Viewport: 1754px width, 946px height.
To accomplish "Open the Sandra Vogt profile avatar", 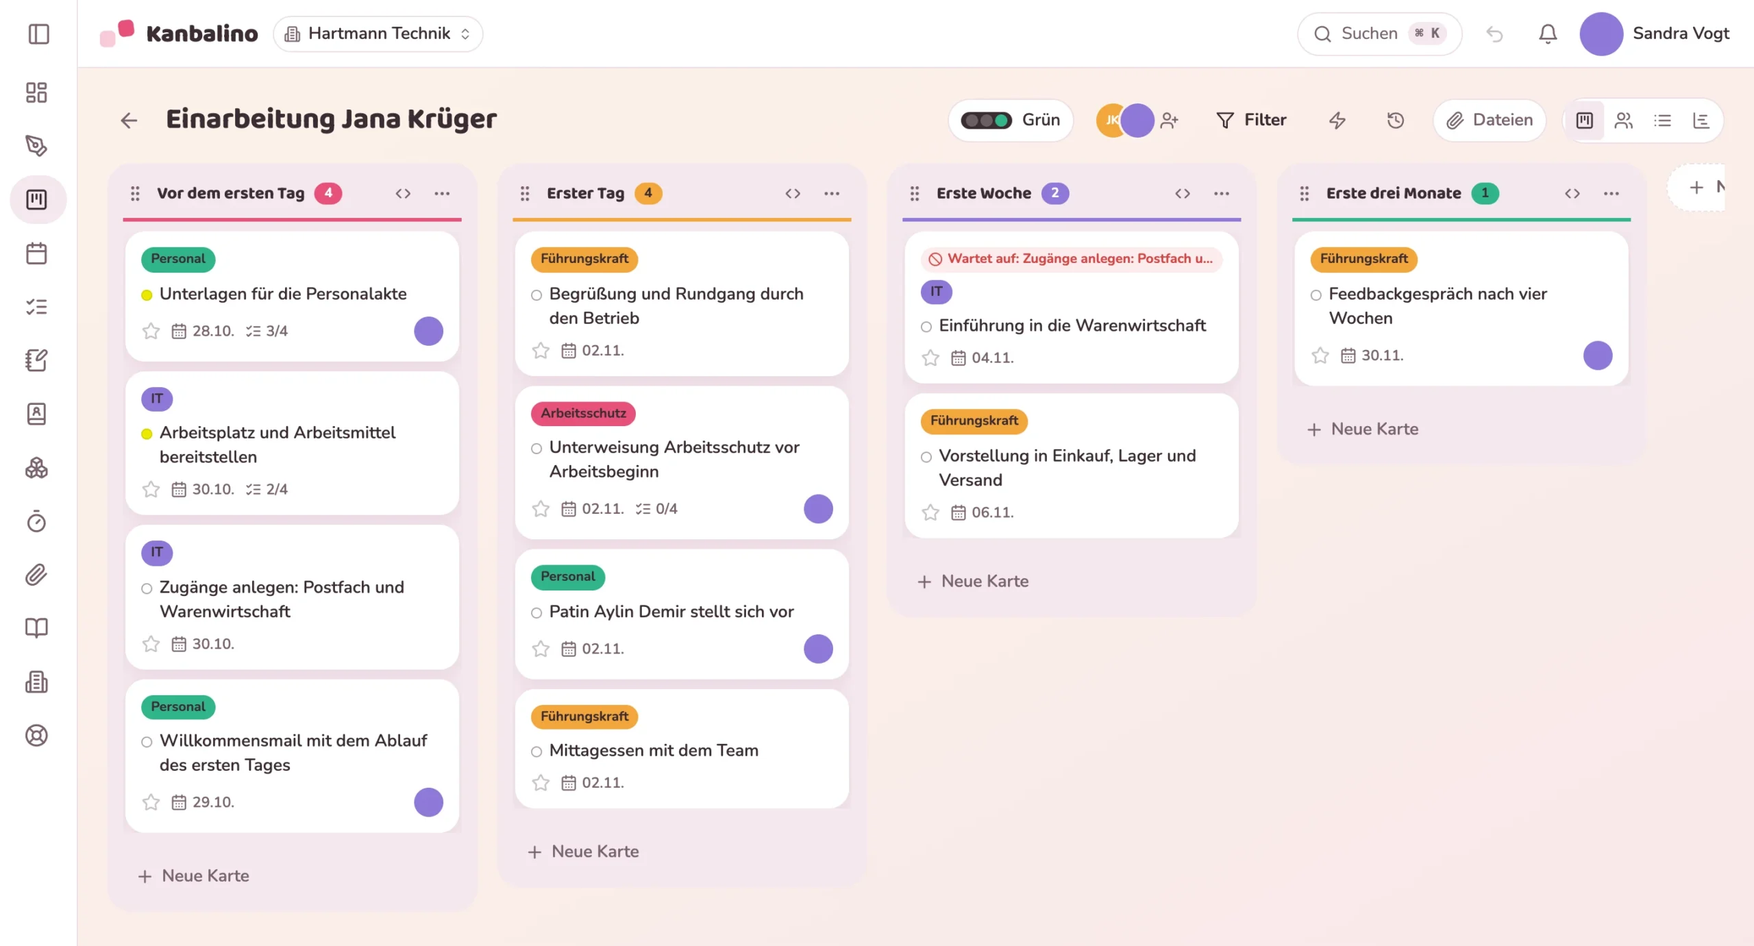I will point(1601,34).
